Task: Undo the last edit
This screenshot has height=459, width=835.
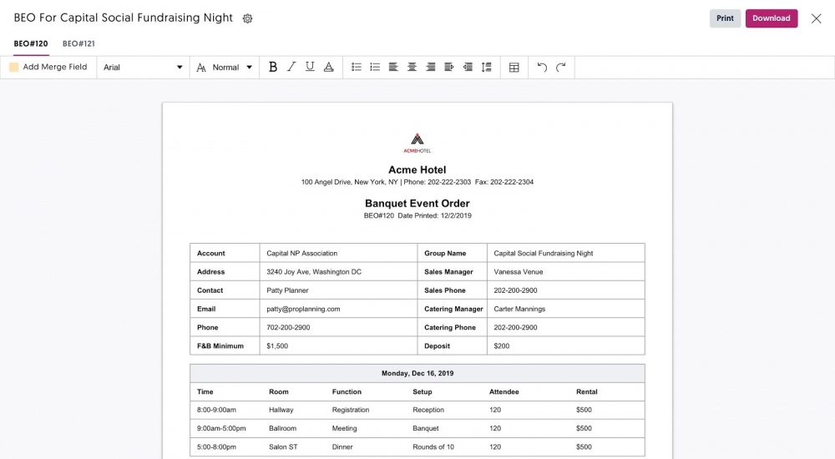Action: tap(542, 68)
